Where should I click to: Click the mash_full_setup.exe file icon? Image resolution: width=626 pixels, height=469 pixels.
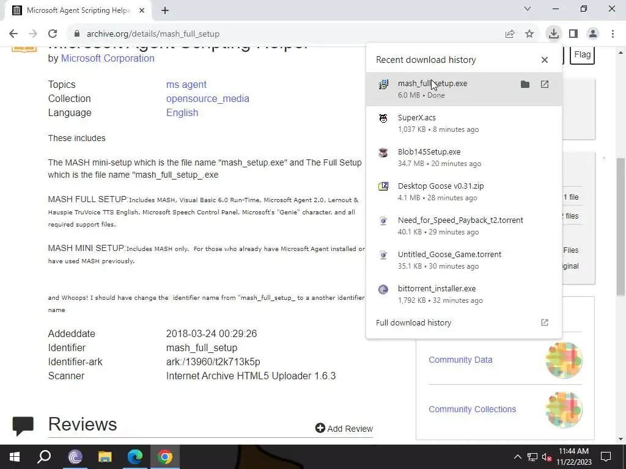(383, 84)
